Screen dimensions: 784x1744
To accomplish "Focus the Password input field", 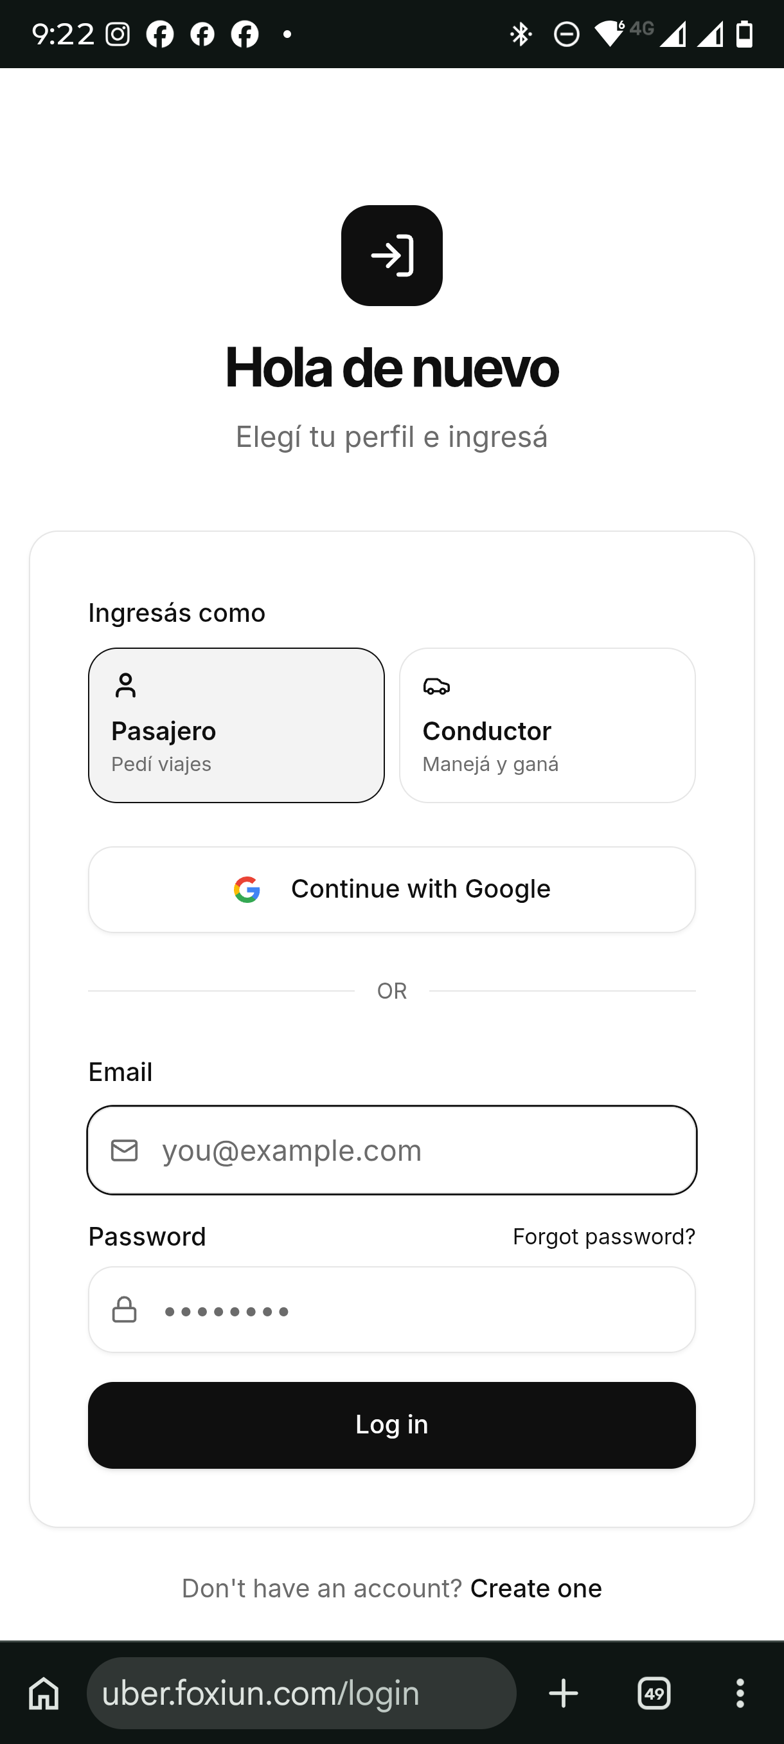I will click(x=391, y=1309).
